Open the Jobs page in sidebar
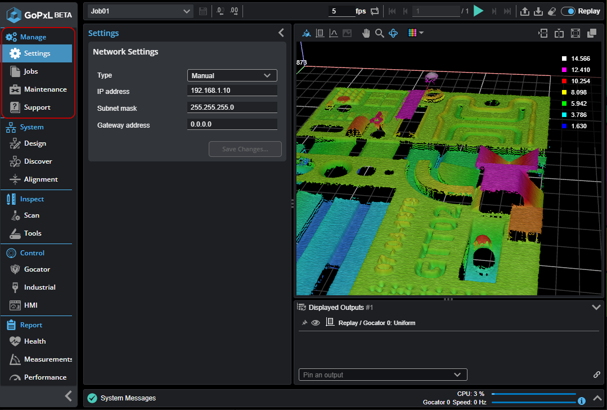607x410 pixels. click(x=31, y=71)
